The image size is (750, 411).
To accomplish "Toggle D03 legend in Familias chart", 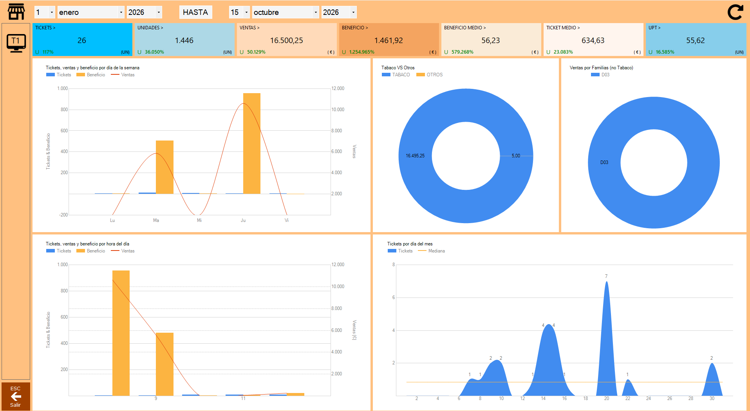I will 600,75.
